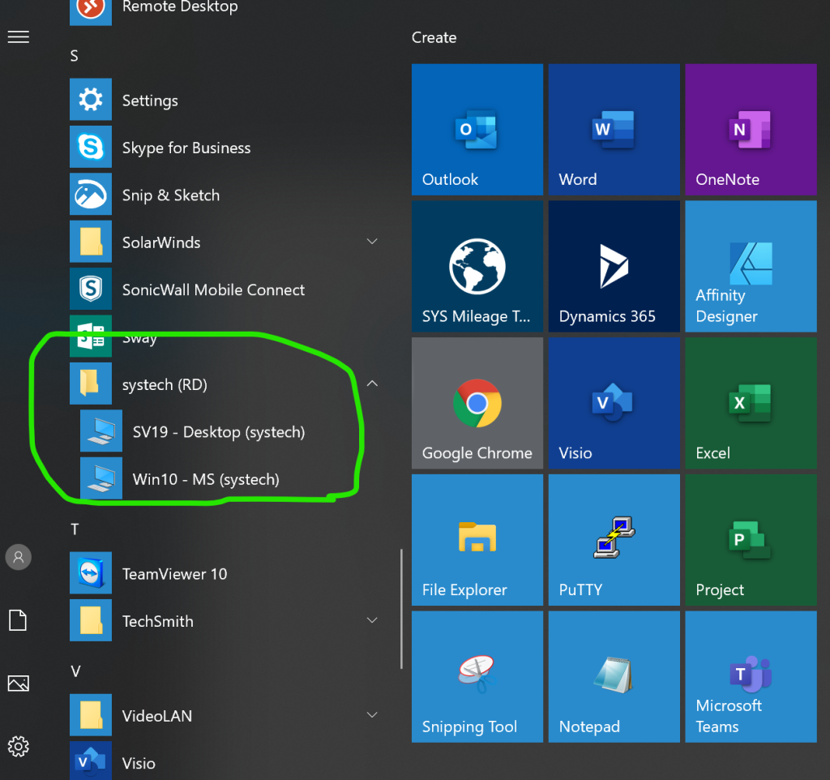This screenshot has height=780, width=830.
Task: Collapse the systech (RD) folder chevron
Action: [372, 384]
